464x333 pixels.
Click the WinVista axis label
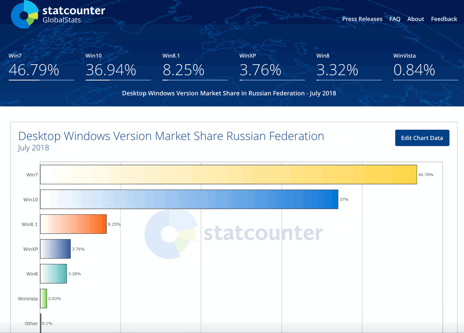(x=28, y=299)
